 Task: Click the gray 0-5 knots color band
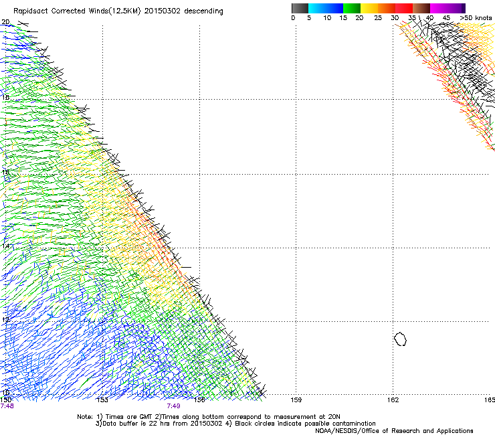tap(300, 8)
